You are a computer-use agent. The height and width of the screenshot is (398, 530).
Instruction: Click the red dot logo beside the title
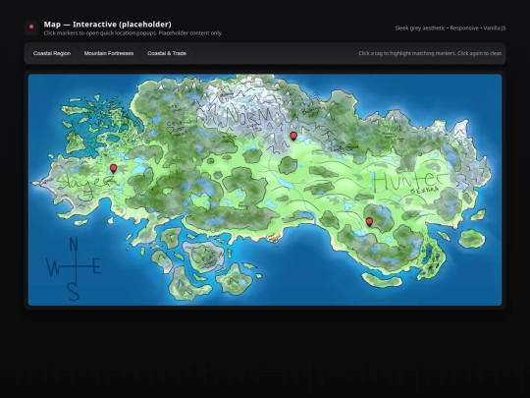click(x=31, y=27)
